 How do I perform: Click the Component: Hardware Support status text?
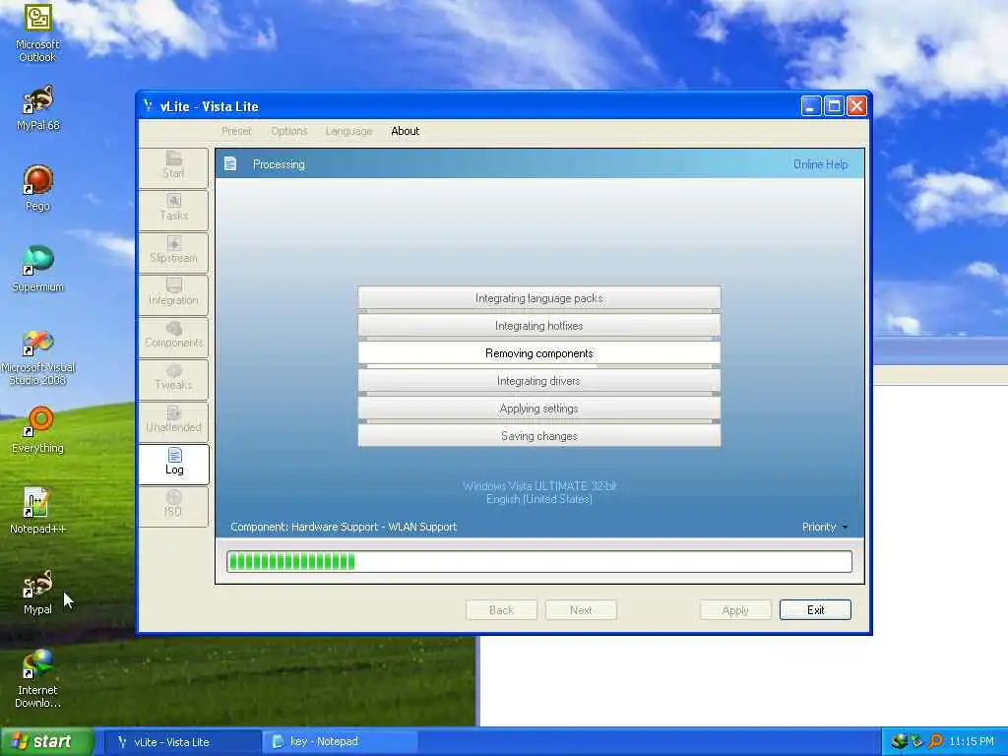[344, 528]
